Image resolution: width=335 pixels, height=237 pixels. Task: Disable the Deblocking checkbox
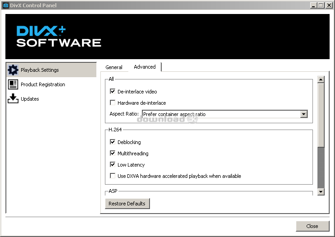113,142
